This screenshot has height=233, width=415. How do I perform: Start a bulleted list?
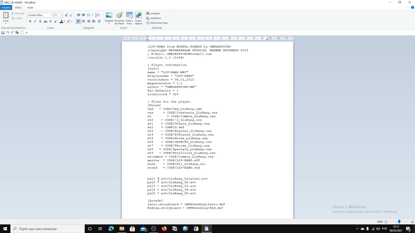(89, 15)
